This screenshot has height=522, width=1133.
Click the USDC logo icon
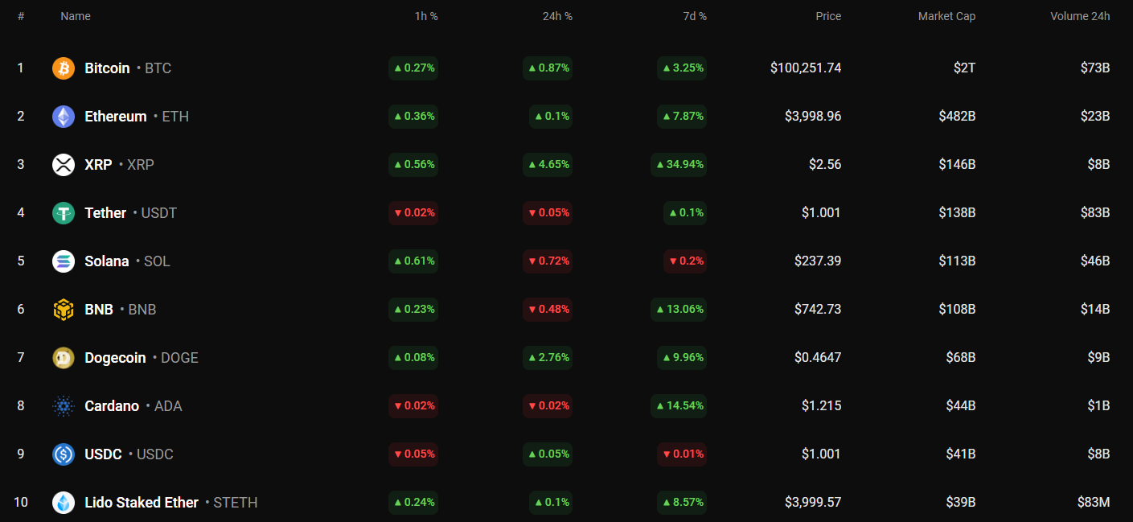(x=64, y=454)
